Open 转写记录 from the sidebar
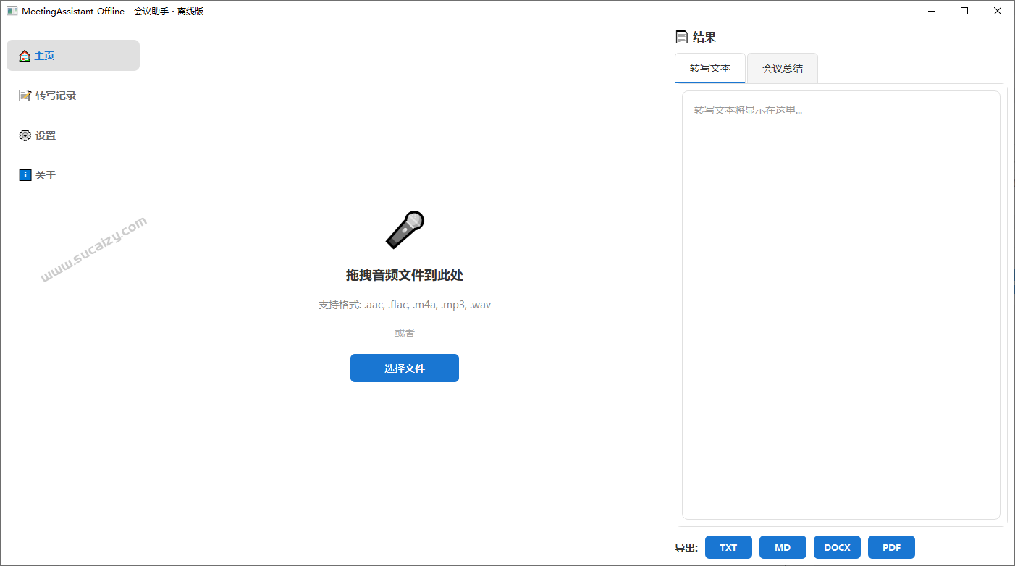The height and width of the screenshot is (566, 1015). 56,95
